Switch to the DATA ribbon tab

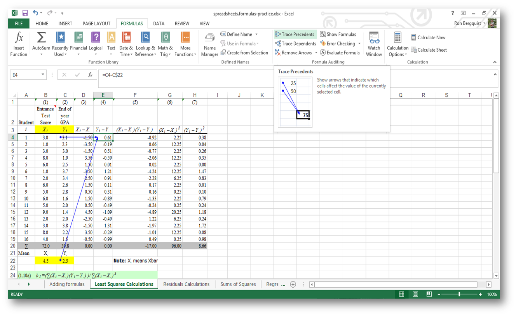point(159,23)
